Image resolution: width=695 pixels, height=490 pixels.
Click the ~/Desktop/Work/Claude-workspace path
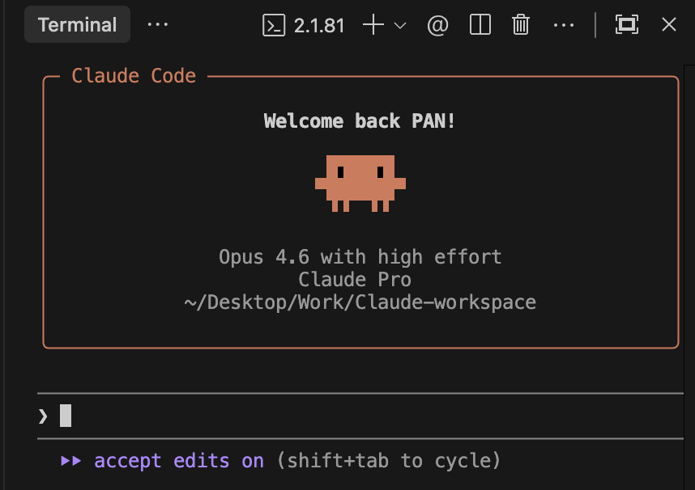(x=360, y=302)
